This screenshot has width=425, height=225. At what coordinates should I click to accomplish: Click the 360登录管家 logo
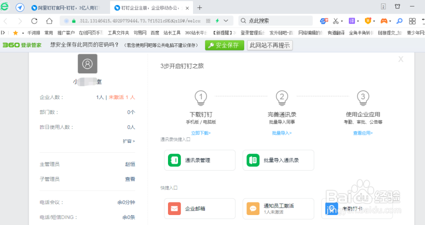pos(22,45)
